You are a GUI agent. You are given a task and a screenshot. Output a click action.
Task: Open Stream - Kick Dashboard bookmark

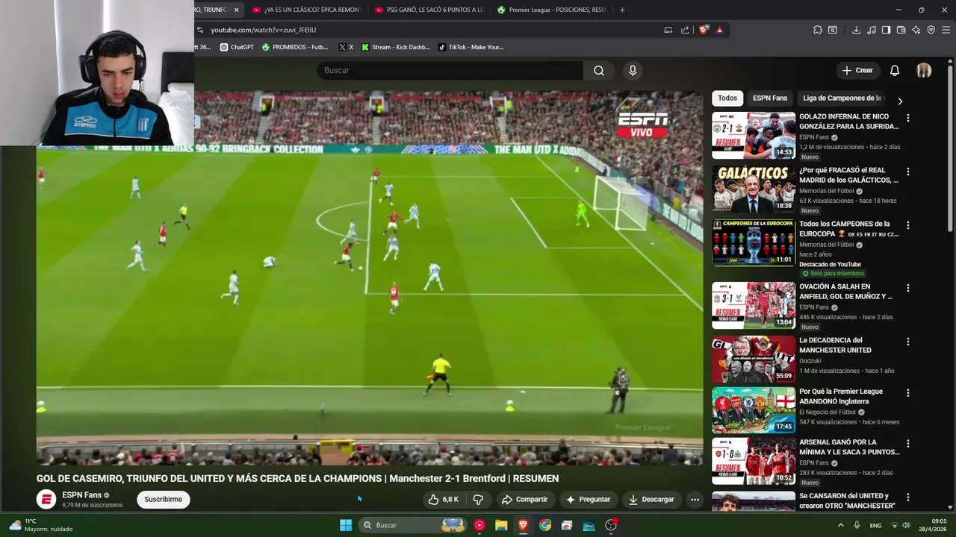396,47
